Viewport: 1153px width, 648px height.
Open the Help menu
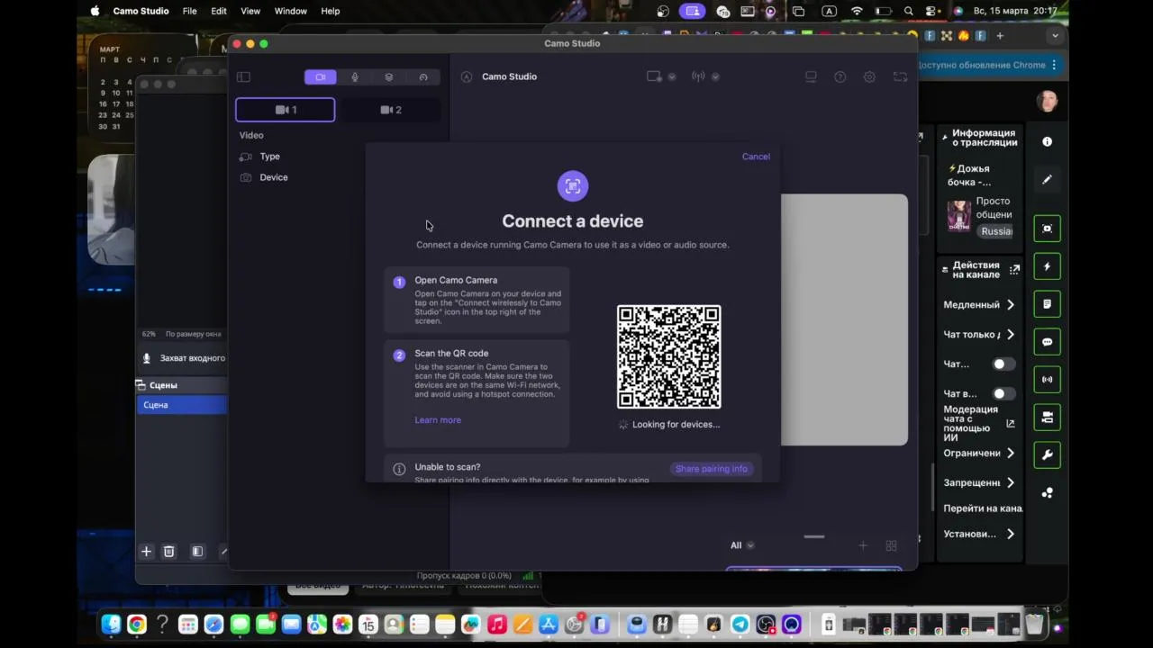(331, 11)
